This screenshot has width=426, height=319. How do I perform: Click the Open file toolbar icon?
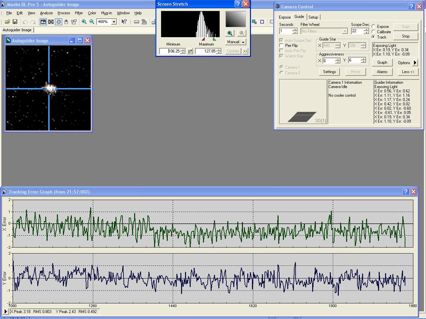pos(7,22)
